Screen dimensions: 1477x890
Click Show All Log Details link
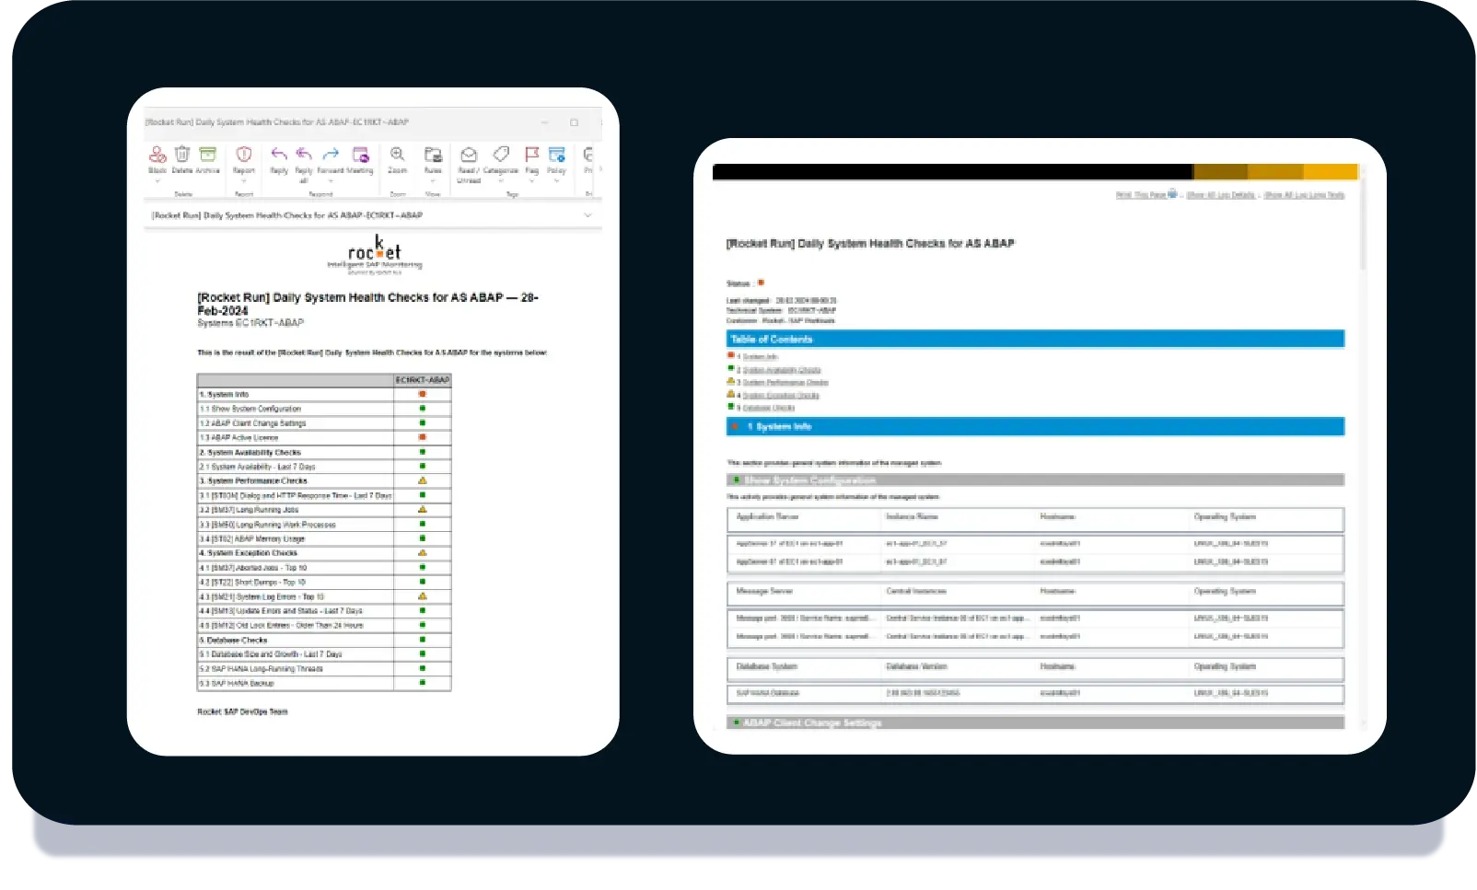click(1221, 195)
